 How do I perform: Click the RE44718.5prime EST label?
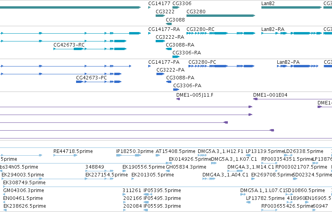[x=73, y=151]
